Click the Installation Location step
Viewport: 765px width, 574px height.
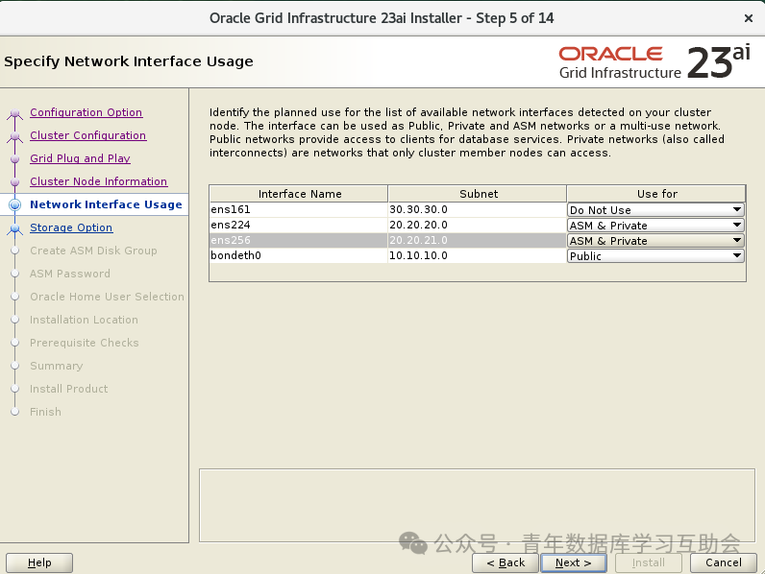[84, 320]
